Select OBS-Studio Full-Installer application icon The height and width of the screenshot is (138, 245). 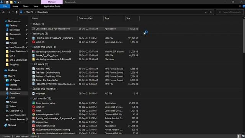(x=33, y=29)
